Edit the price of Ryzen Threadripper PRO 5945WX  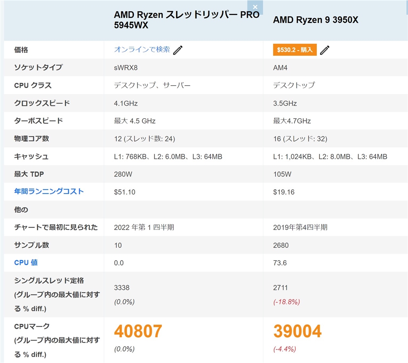coord(178,49)
